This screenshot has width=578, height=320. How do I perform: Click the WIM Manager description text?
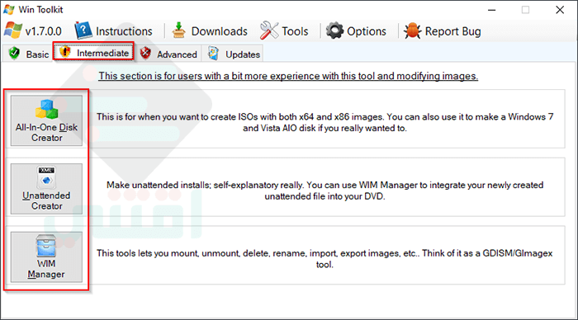click(x=325, y=258)
